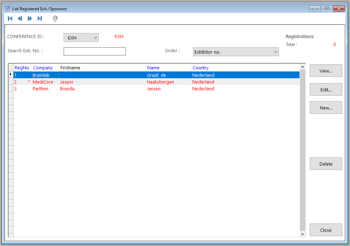Jump to last record using navigation icon
This screenshot has width=350, height=246.
click(x=40, y=18)
